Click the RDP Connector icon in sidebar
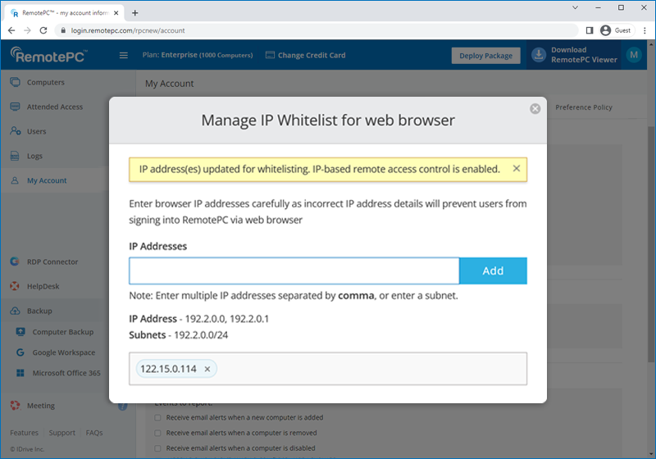 15,261
